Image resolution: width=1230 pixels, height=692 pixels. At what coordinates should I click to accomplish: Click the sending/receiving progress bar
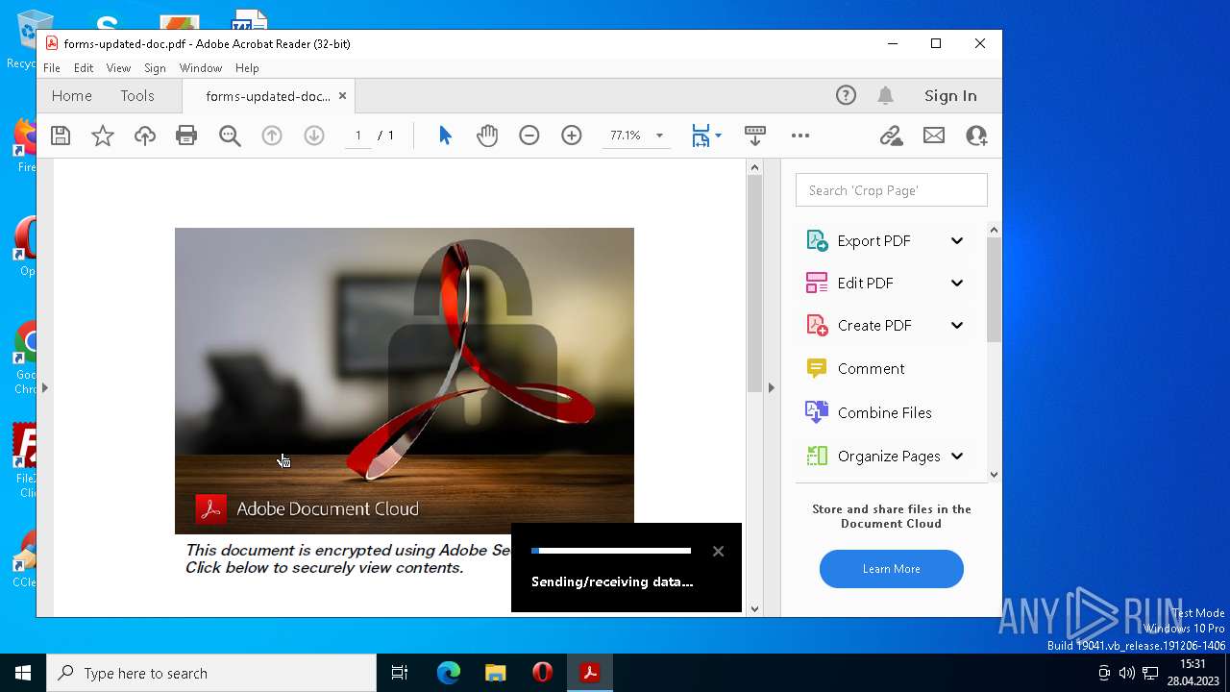pos(611,551)
